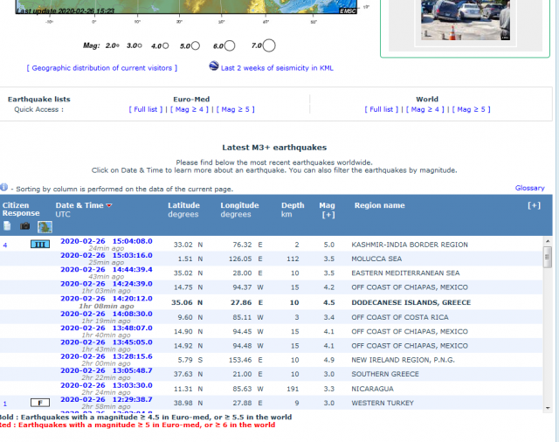The image size is (559, 442).
Task: Click the table scrollbar down arrow
Action: (x=548, y=407)
